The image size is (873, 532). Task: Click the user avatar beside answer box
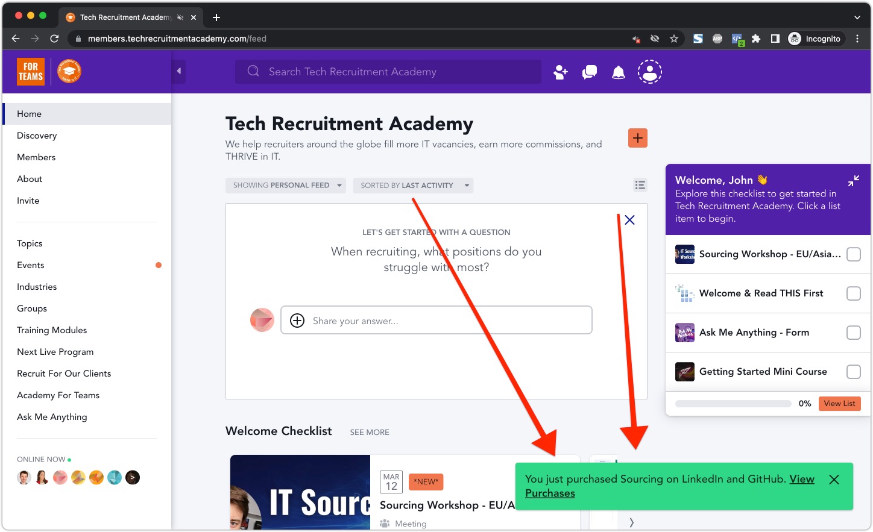coord(262,320)
